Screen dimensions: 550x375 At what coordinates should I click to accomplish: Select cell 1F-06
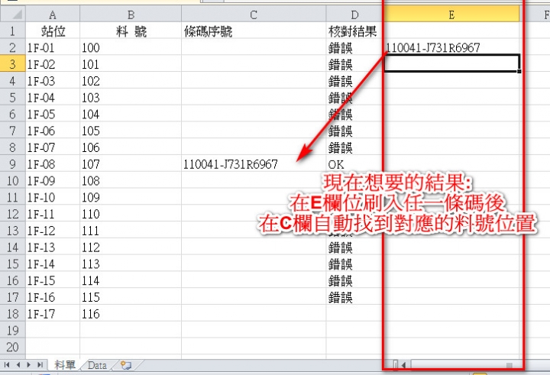pos(53,131)
